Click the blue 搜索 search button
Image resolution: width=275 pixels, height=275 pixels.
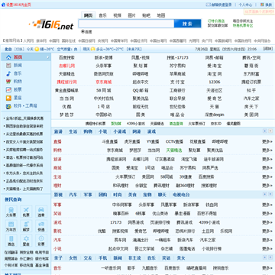point(187,24)
